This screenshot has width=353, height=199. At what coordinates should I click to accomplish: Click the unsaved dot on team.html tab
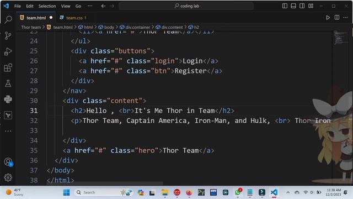[51, 17]
